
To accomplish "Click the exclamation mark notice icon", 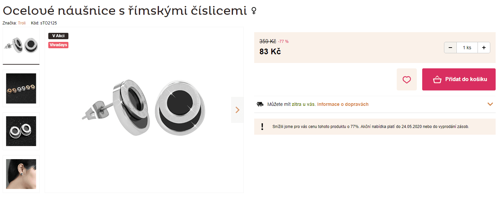I will (262, 127).
